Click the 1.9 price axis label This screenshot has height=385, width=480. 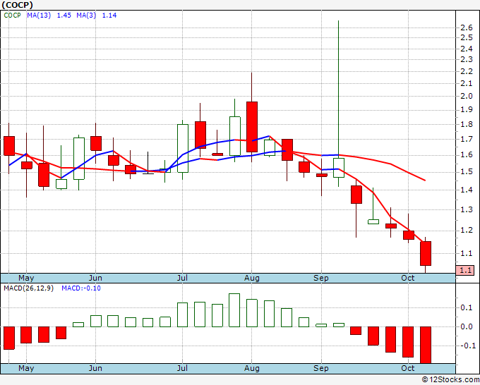point(466,109)
